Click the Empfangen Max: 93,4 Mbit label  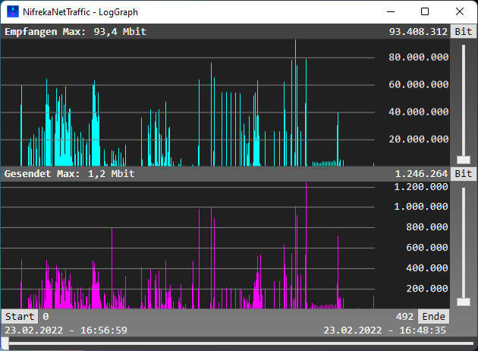(75, 31)
